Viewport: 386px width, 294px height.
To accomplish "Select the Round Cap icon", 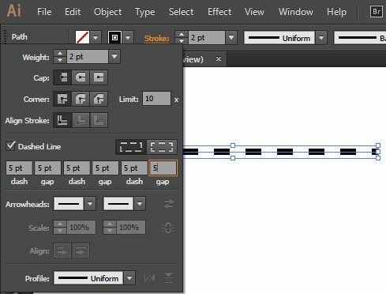I will [x=81, y=77].
